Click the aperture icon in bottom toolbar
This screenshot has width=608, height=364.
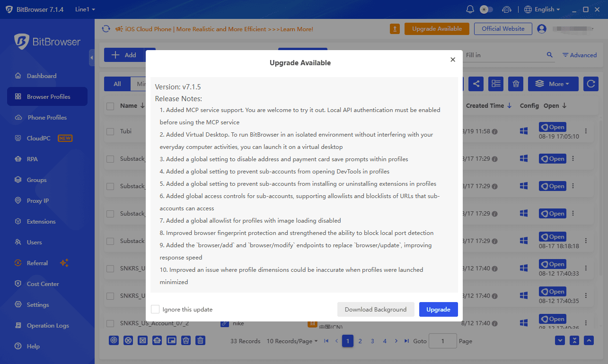tap(114, 340)
